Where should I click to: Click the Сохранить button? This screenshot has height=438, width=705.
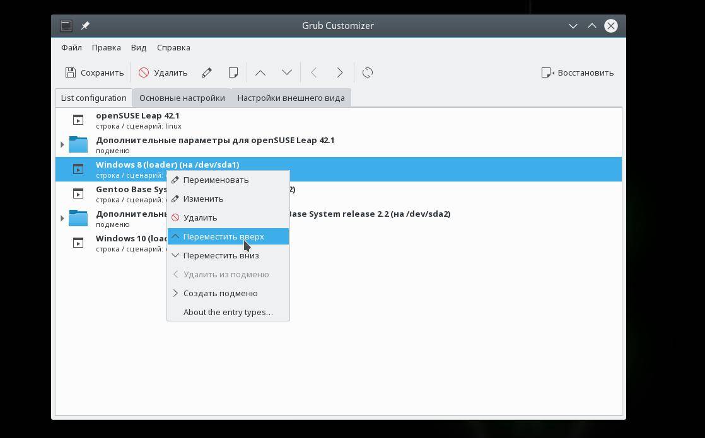pyautogui.click(x=95, y=72)
